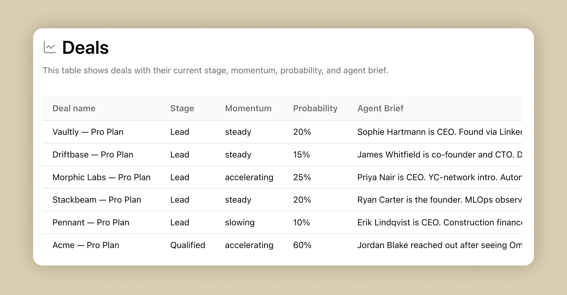Open the Stackbeam — Pro Plan deal
Viewport: 567px width, 295px height.
pos(97,200)
